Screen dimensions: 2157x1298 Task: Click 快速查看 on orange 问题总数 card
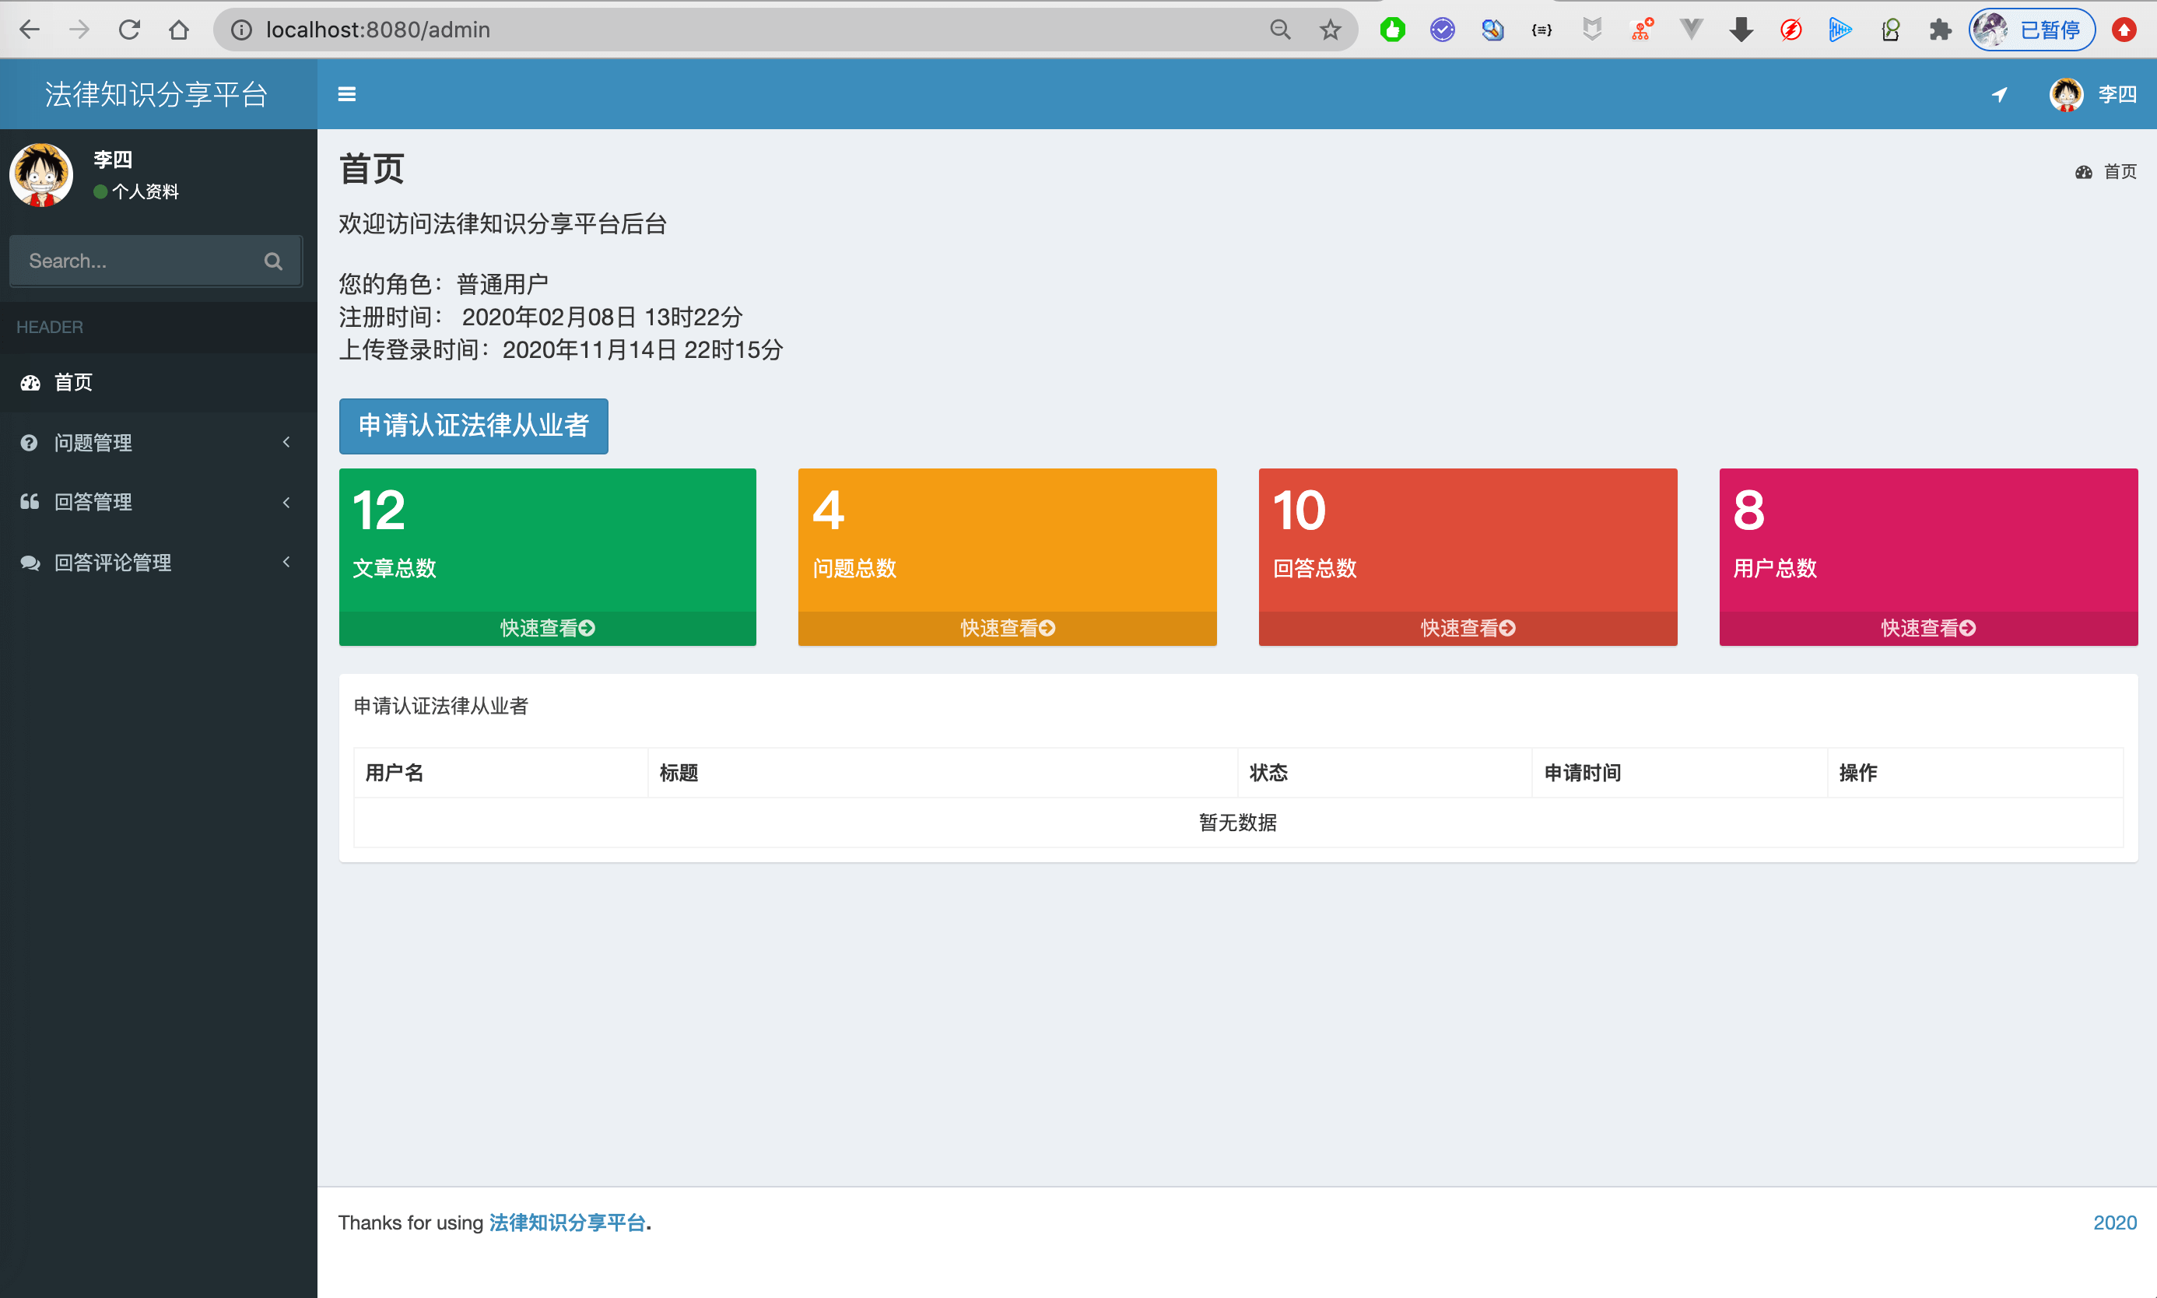coord(1007,628)
